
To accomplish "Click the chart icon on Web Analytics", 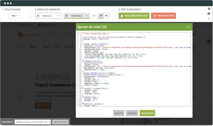I will click(x=155, y=16).
